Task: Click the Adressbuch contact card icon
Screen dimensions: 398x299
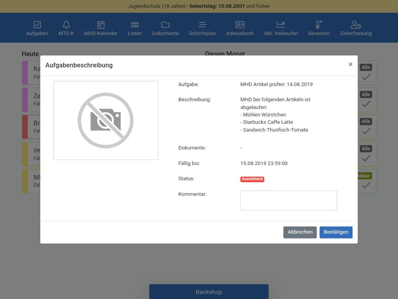Action: pyautogui.click(x=240, y=25)
